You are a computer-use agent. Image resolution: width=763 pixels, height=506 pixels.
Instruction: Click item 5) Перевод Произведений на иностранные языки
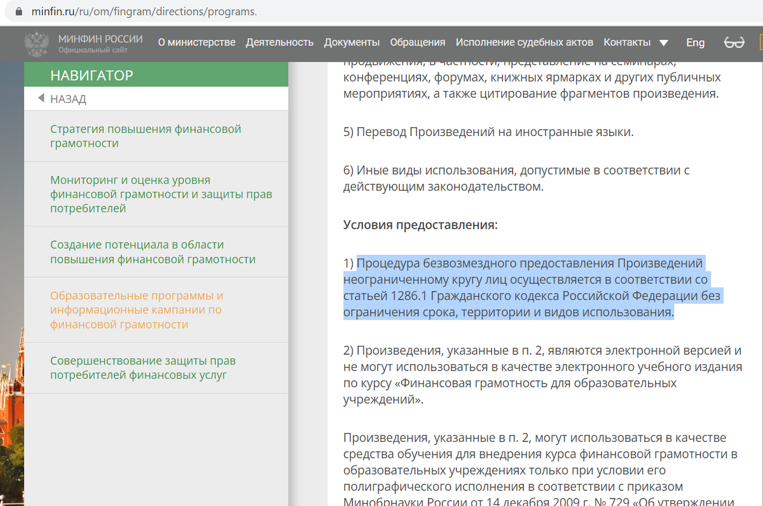(x=488, y=132)
